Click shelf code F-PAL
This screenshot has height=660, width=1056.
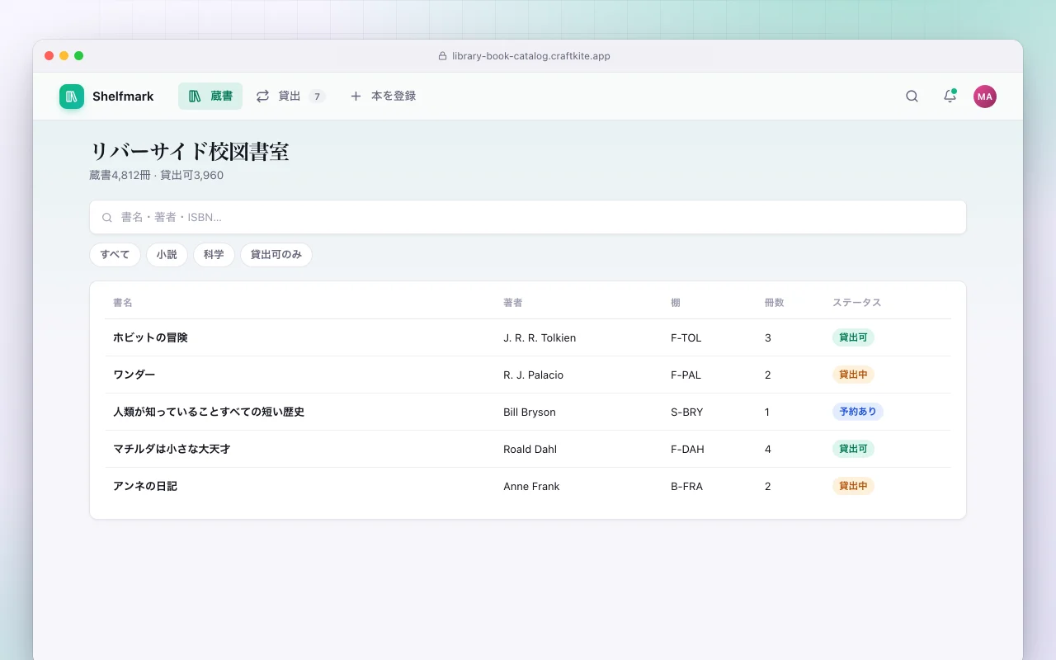pos(686,375)
